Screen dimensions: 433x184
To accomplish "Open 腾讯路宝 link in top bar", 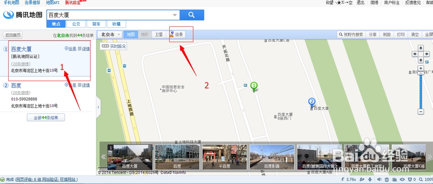I will click(73, 3).
